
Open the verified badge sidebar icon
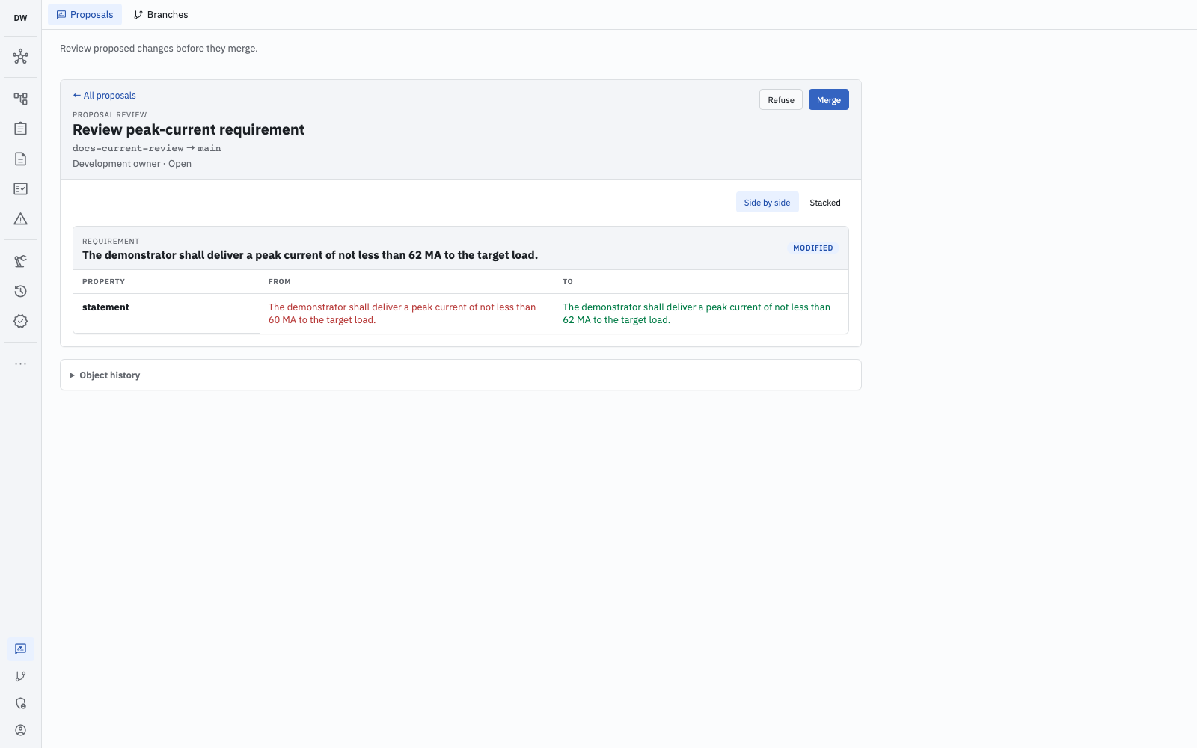click(x=20, y=321)
